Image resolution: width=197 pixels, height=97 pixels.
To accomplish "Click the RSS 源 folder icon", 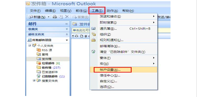I will (x=39, y=50).
